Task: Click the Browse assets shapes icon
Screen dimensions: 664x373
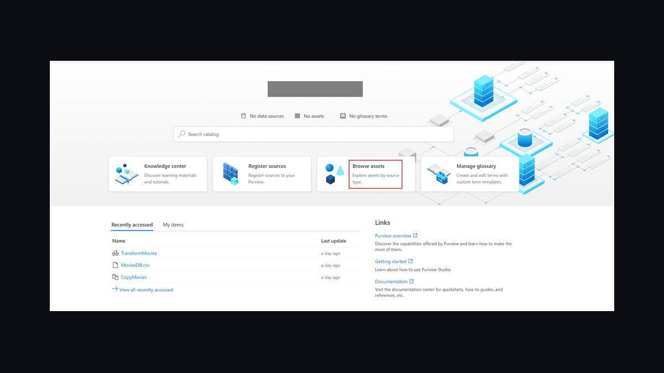Action: 335,174
